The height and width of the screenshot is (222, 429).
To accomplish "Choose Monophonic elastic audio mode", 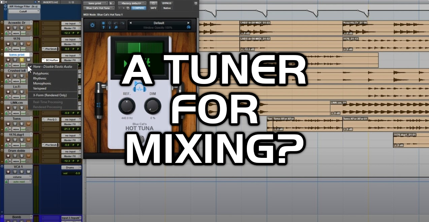I will click(42, 83).
